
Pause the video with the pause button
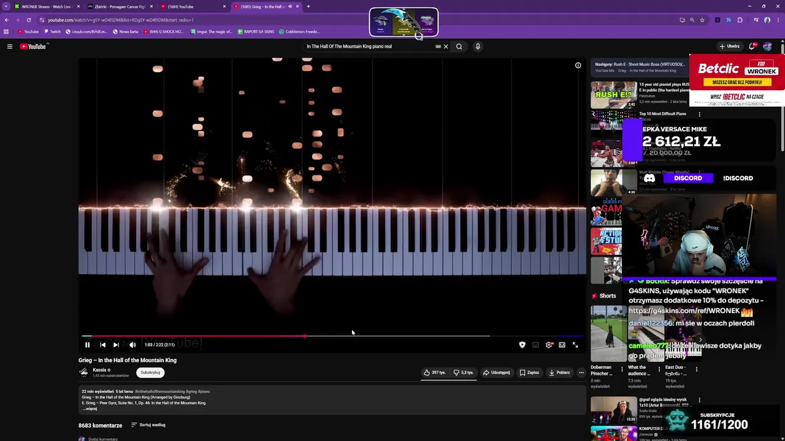pyautogui.click(x=87, y=345)
